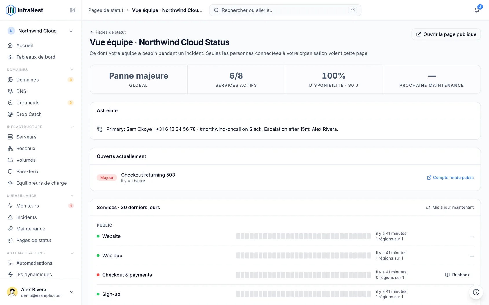The image size is (489, 305).
Task: Click the Mis à jour maintenant refresh icon
Action: click(x=428, y=207)
